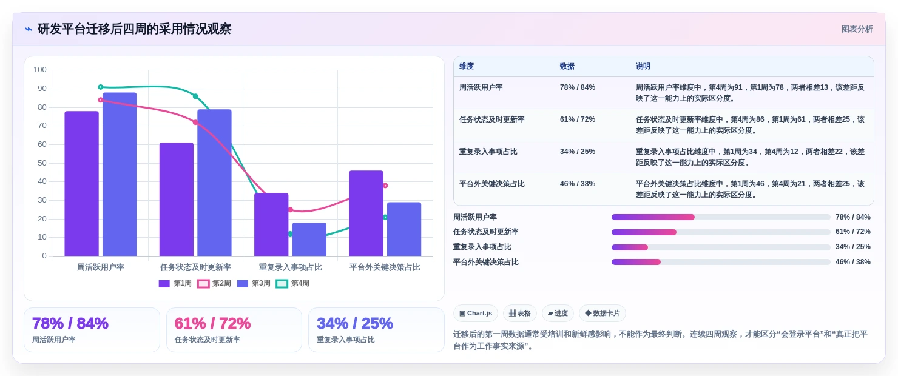Click the 图表分析 label in header
This screenshot has height=376, width=898.
pos(857,29)
